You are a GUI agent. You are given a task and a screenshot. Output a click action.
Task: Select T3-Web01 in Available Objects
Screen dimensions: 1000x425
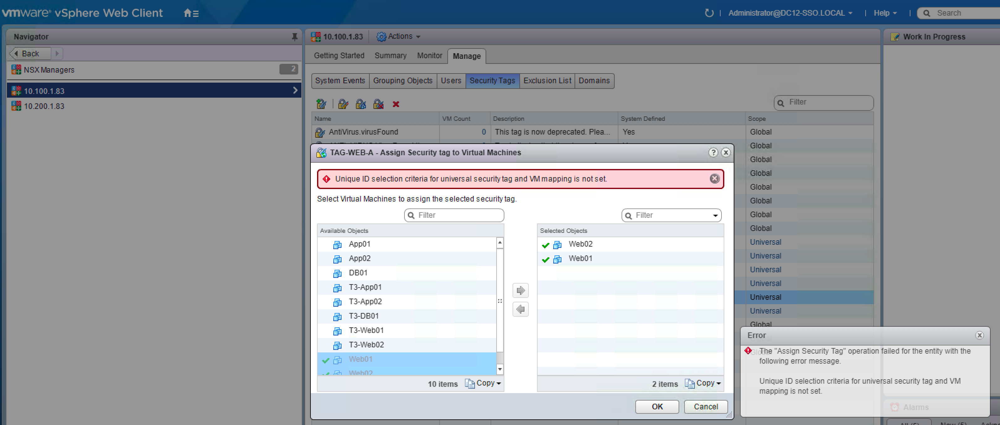coord(366,330)
